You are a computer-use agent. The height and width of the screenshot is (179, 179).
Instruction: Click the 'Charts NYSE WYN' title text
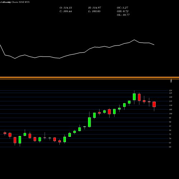point(20,2)
